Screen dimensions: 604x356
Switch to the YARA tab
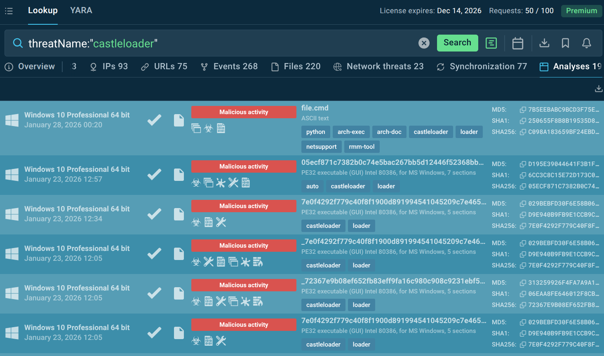(x=81, y=11)
